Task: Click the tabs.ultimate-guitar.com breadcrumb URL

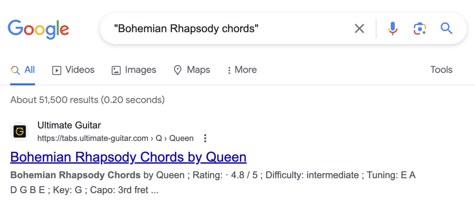Action: [116, 138]
